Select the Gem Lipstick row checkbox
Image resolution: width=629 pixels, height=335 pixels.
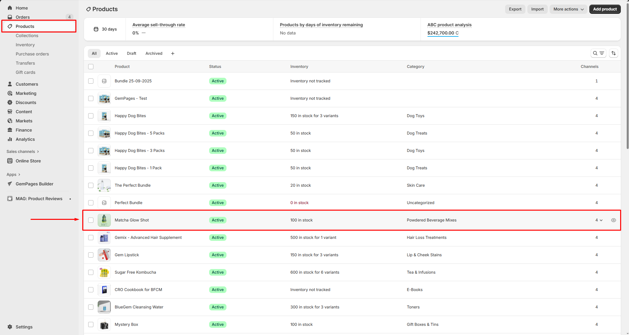click(x=91, y=255)
